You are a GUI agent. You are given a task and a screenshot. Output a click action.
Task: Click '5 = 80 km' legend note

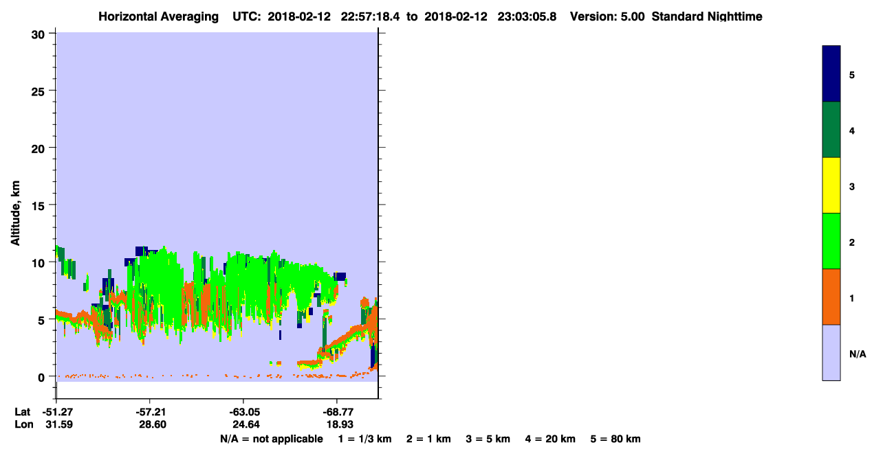[615, 439]
